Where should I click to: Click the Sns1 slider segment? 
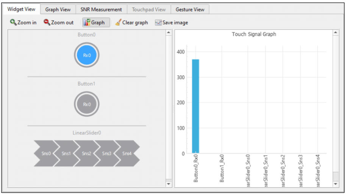[x=66, y=153]
